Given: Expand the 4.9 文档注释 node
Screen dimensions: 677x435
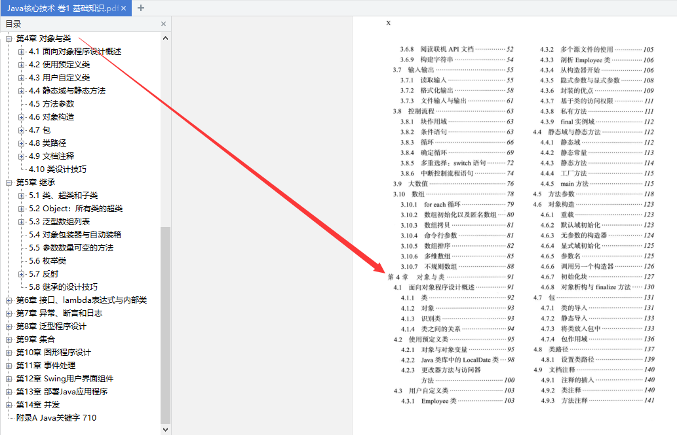Looking at the screenshot, I should pos(21,156).
